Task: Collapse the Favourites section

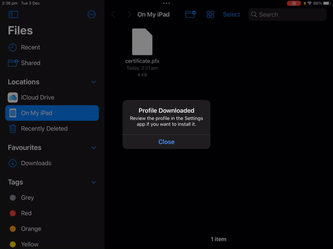Action: pos(94,148)
